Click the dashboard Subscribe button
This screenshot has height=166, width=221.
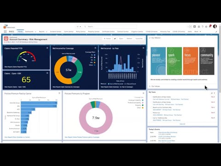pyautogui.click(x=139, y=39)
